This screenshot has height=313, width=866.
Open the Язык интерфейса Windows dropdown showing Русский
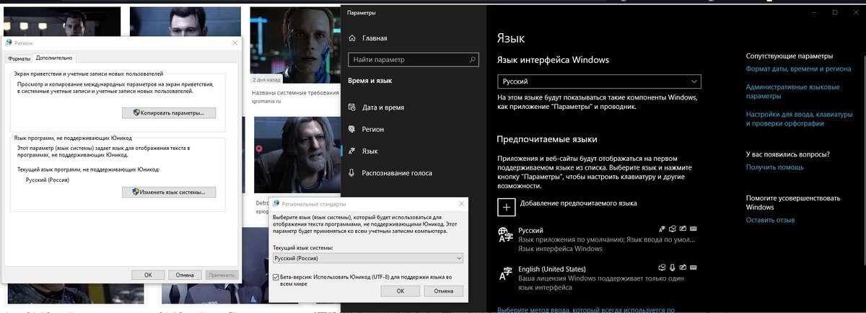pyautogui.click(x=599, y=81)
